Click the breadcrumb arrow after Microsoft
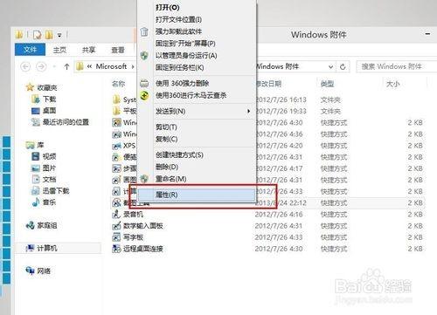Viewport: 437px width, 315px height. pos(133,66)
